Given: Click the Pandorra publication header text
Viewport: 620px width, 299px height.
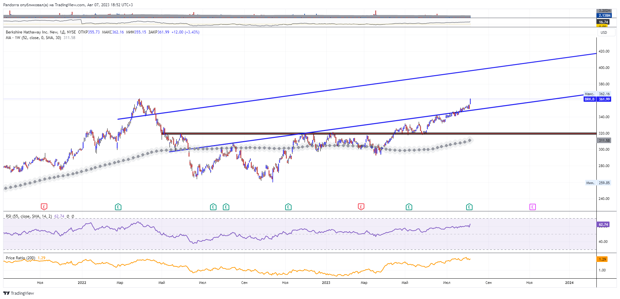Looking at the screenshot, I should pos(68,5).
